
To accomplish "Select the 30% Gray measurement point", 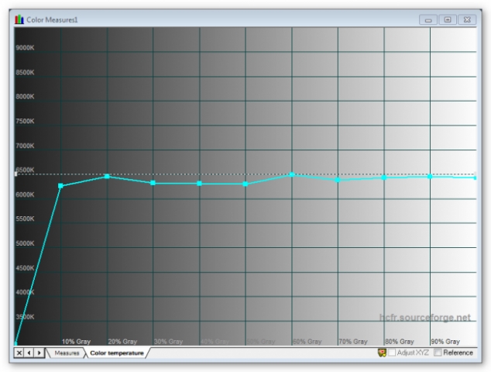I will (x=153, y=183).
